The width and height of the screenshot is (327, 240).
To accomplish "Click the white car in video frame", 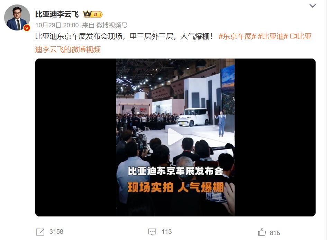I will pyautogui.click(x=193, y=117).
